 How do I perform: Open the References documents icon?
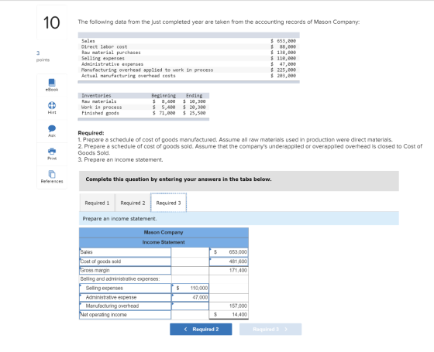[52, 174]
